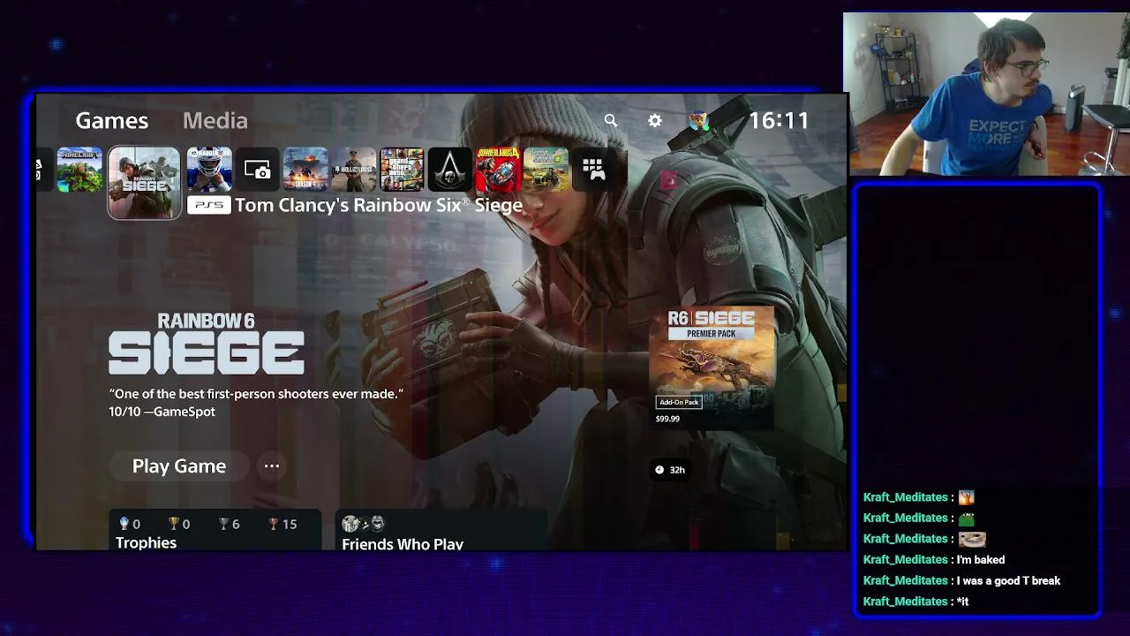The width and height of the screenshot is (1130, 636).
Task: Click the PS5 platform badge
Action: pos(209,205)
